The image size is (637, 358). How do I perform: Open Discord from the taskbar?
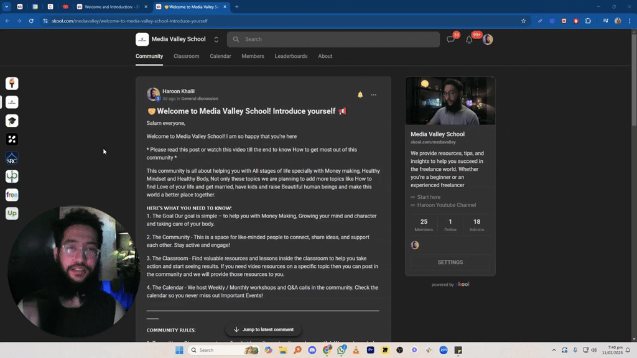tap(312, 350)
